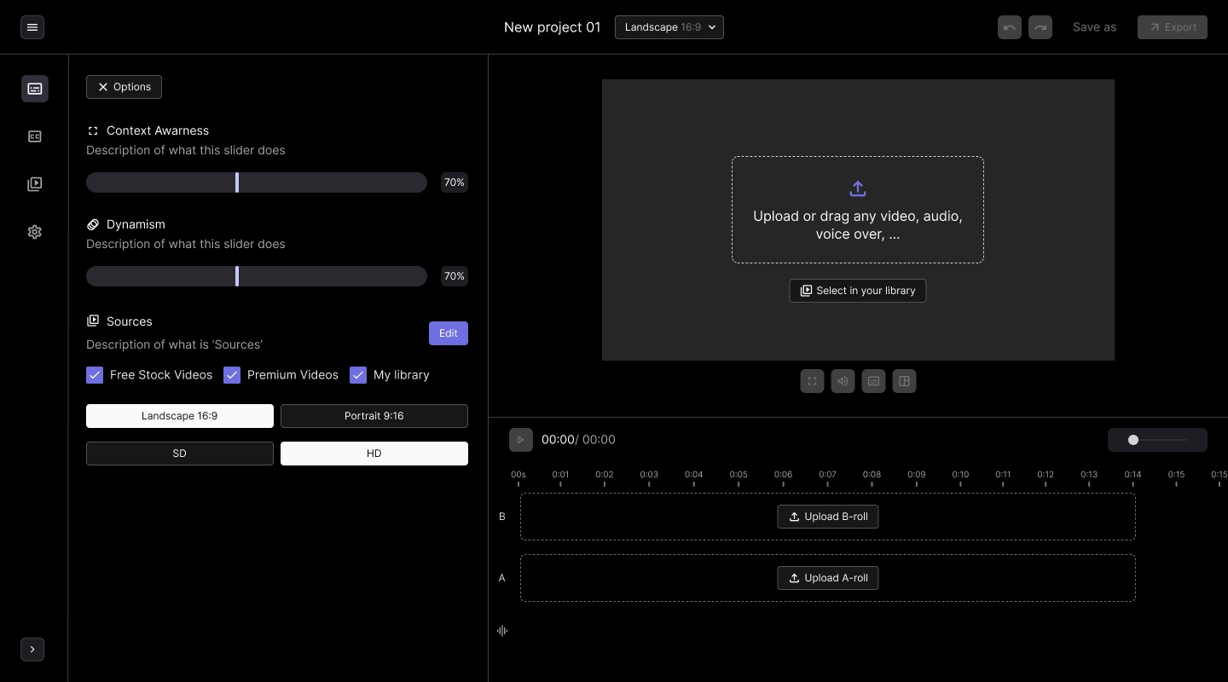
Task: Select the Portrait 9:16 option
Action: click(374, 416)
